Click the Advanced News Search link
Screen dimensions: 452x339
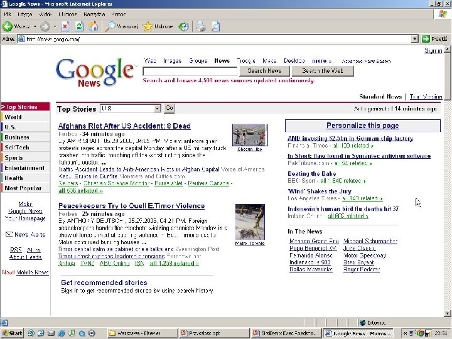(x=366, y=61)
